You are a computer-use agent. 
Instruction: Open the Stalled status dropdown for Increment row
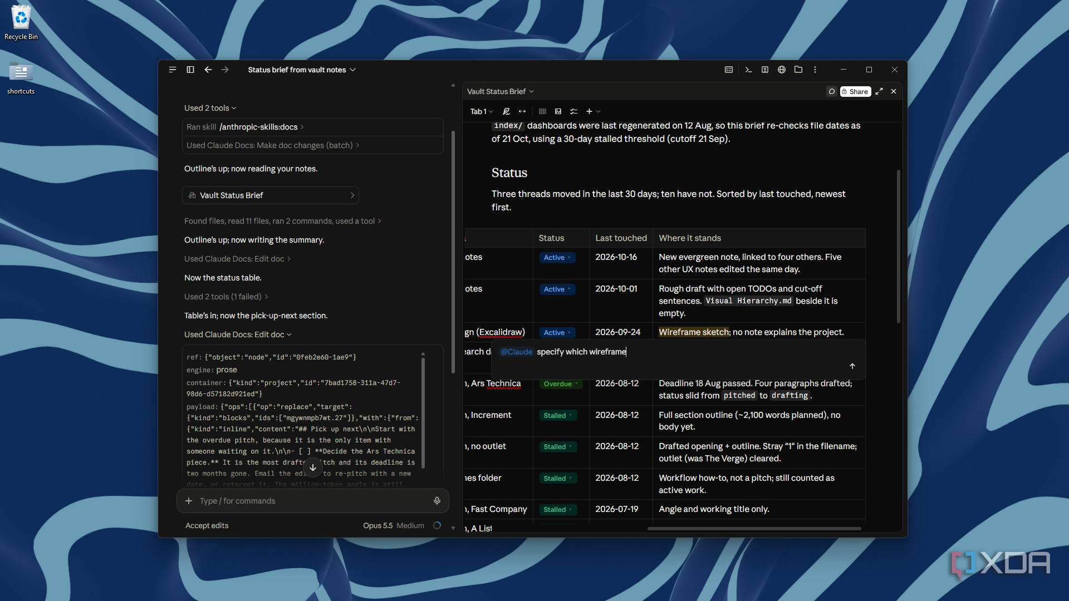tap(558, 416)
